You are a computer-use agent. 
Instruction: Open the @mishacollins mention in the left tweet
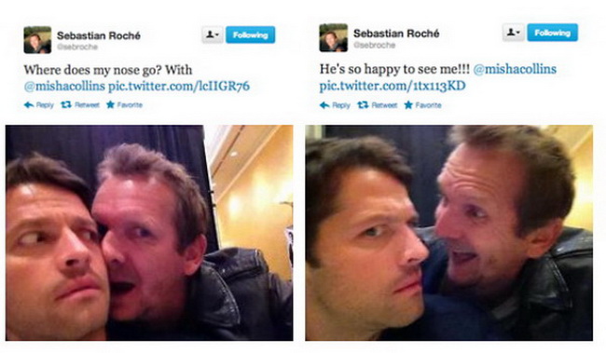(x=64, y=86)
